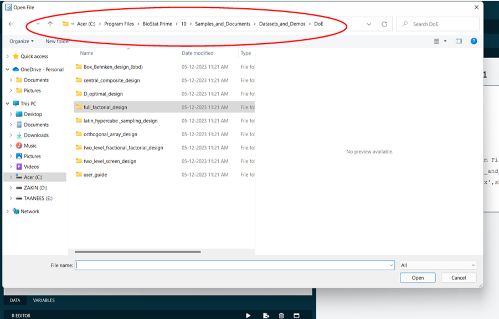Viewport: 499px width, 319px height.
Task: Click the Search DoE box
Action: point(438,24)
